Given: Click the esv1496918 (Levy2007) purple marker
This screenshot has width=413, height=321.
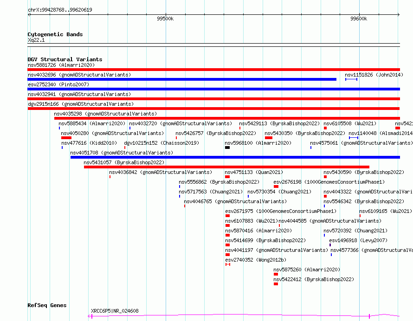Looking at the screenshot, I should [330, 245].
